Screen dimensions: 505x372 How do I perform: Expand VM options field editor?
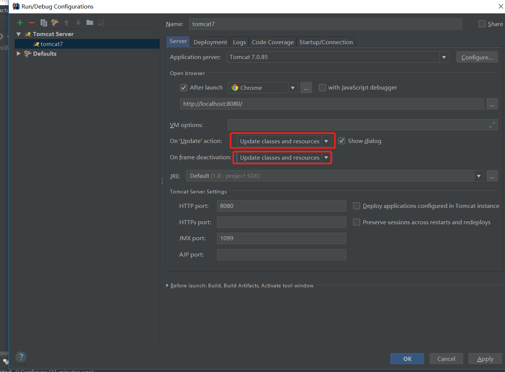tap(492, 125)
